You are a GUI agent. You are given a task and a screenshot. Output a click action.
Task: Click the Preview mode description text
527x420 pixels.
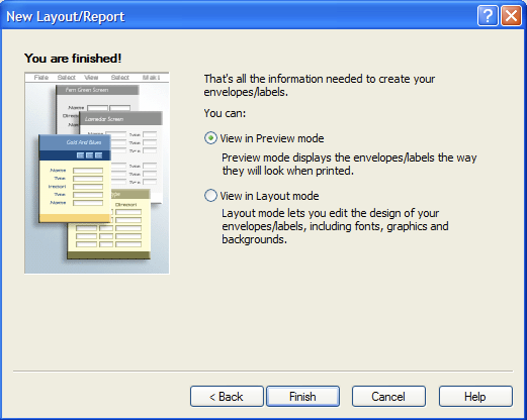coord(349,164)
